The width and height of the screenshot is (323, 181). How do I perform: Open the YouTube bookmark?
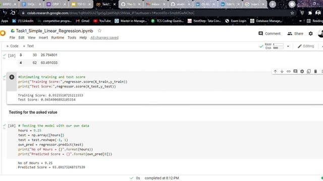pos(102,21)
